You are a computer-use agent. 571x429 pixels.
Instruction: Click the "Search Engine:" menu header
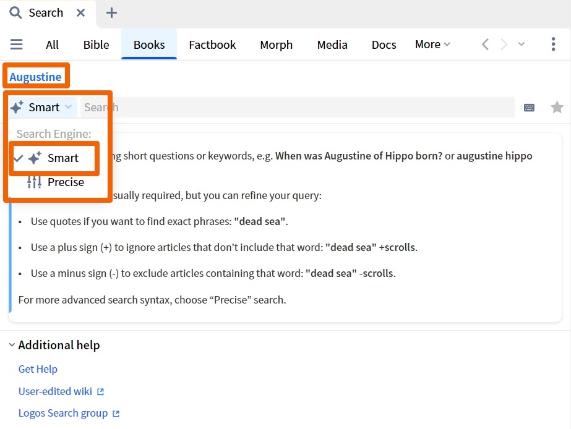54,134
